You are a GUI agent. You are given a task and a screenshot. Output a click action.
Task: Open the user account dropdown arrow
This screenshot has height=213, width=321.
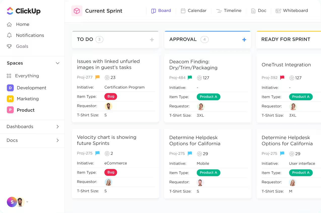27,202
